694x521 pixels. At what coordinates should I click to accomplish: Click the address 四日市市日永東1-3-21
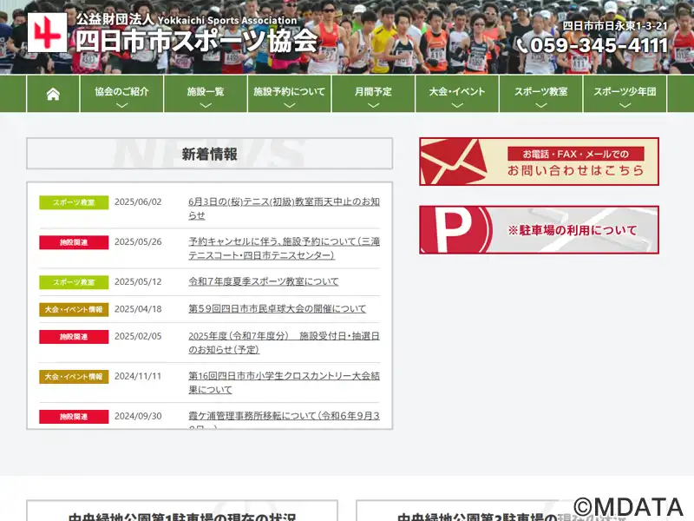(x=615, y=26)
